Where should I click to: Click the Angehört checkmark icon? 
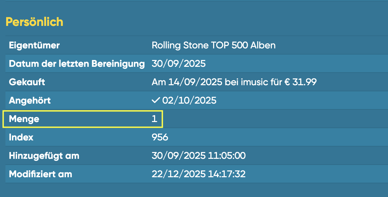156,101
